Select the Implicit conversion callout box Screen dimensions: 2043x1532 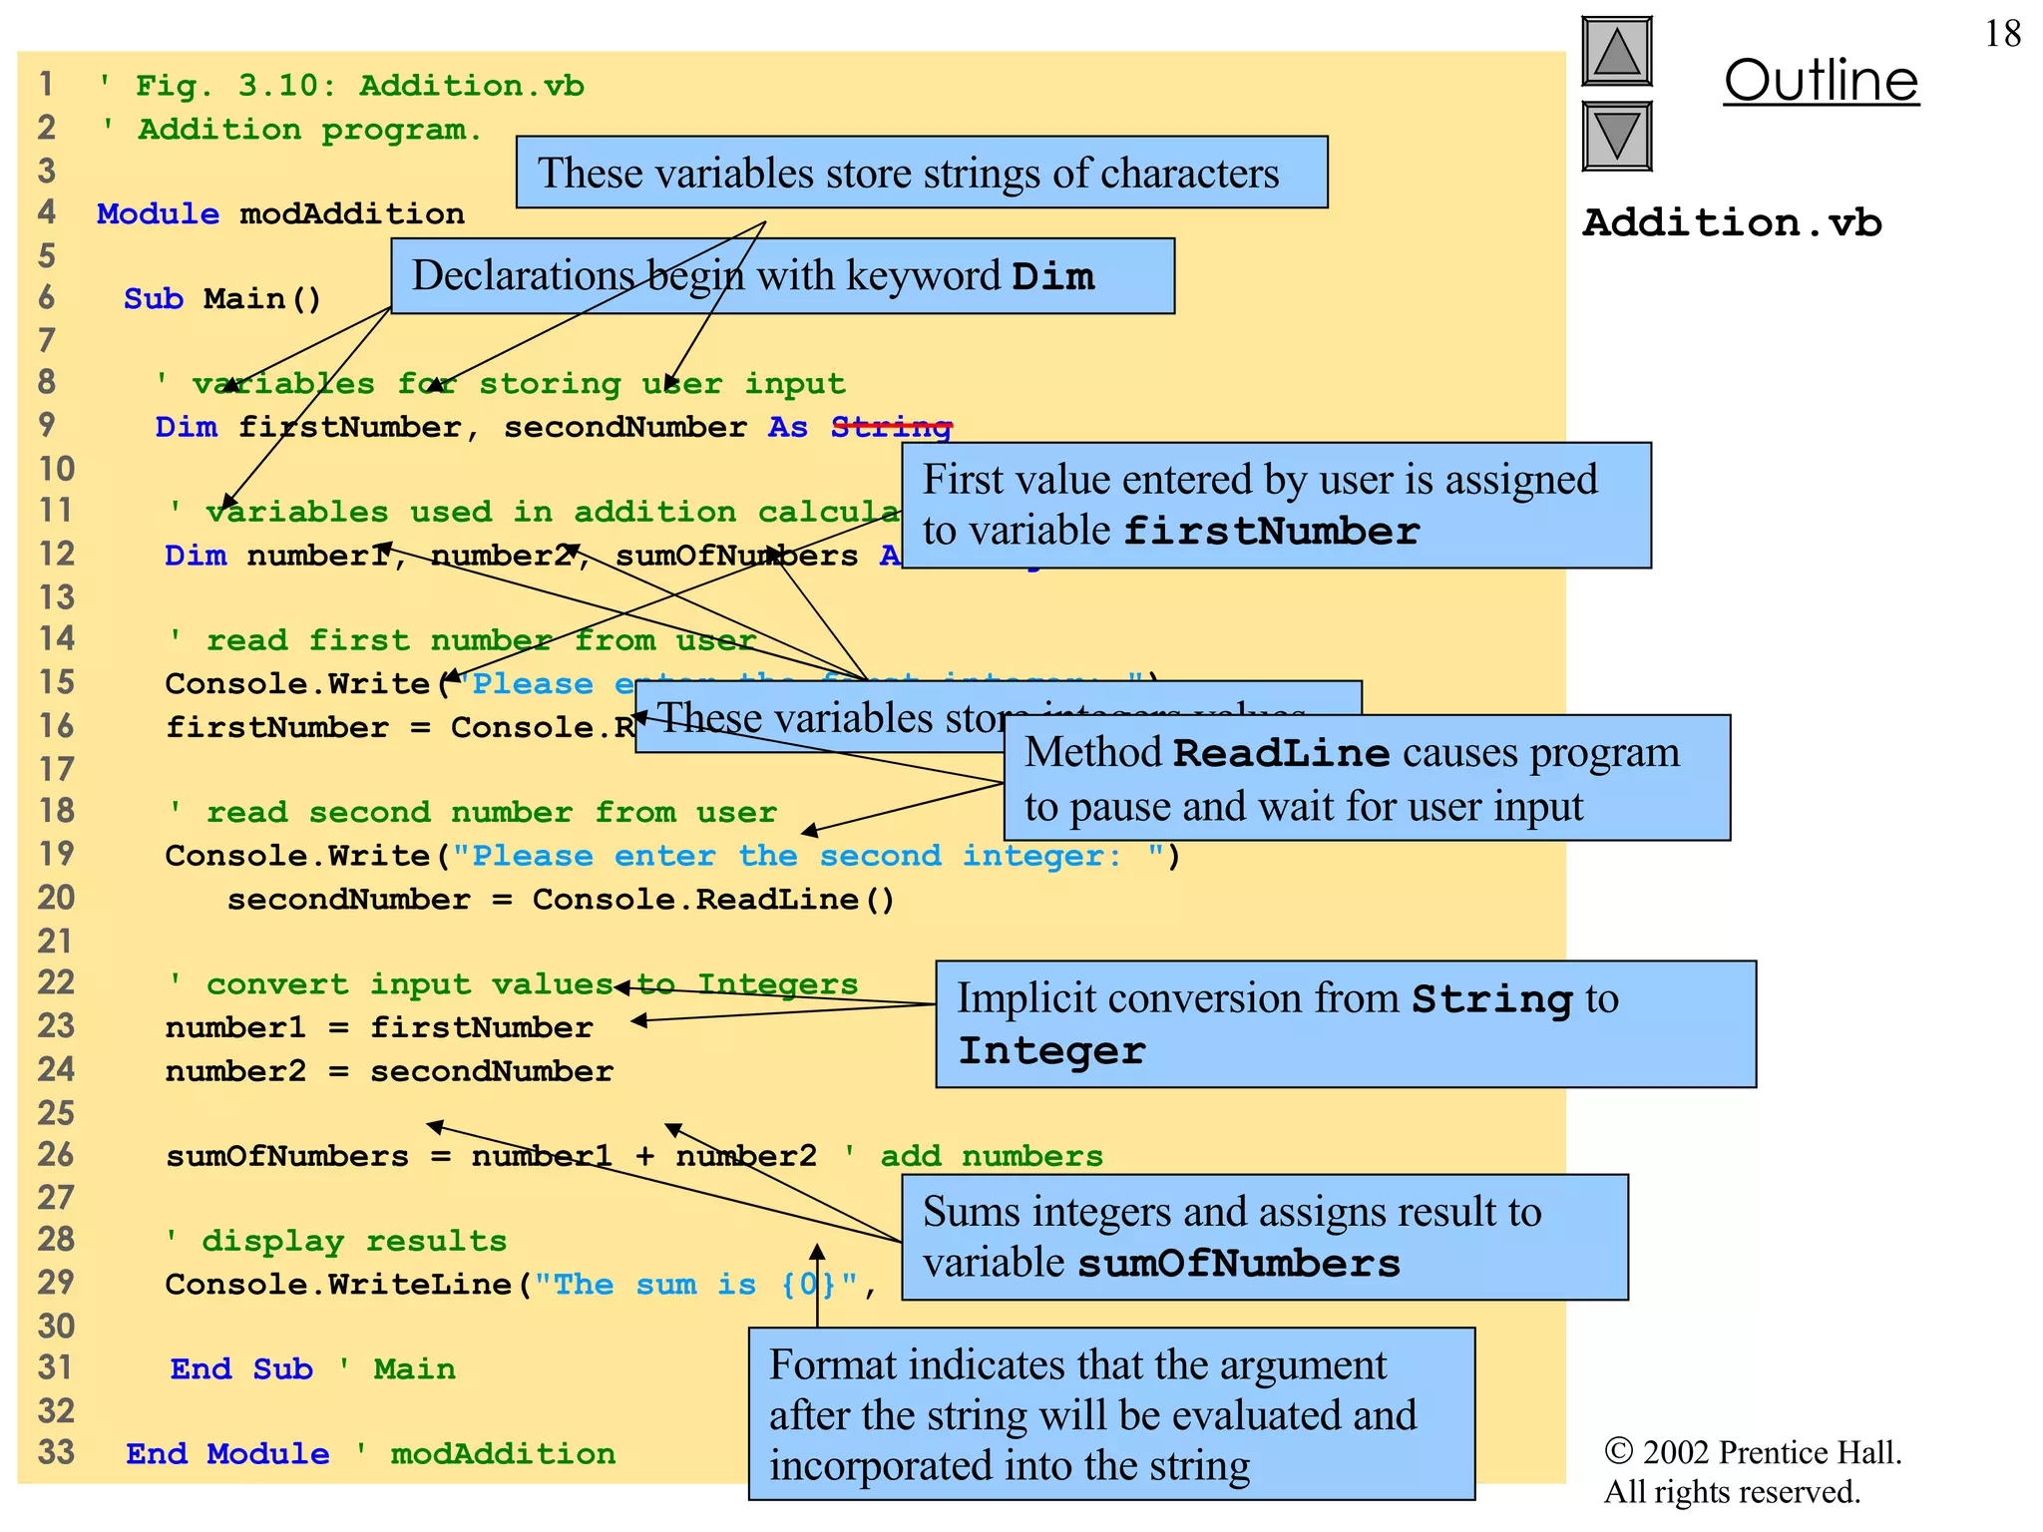tap(1345, 1024)
